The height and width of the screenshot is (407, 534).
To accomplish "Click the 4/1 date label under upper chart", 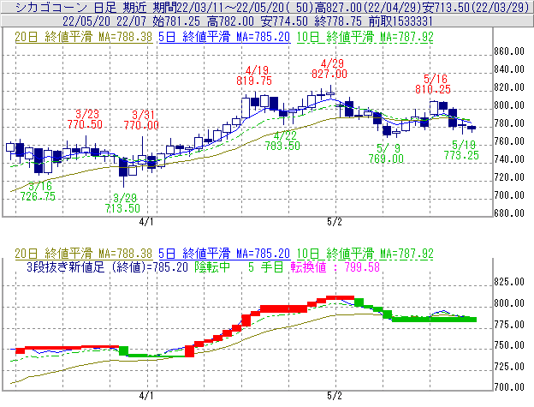I will 146,222.
